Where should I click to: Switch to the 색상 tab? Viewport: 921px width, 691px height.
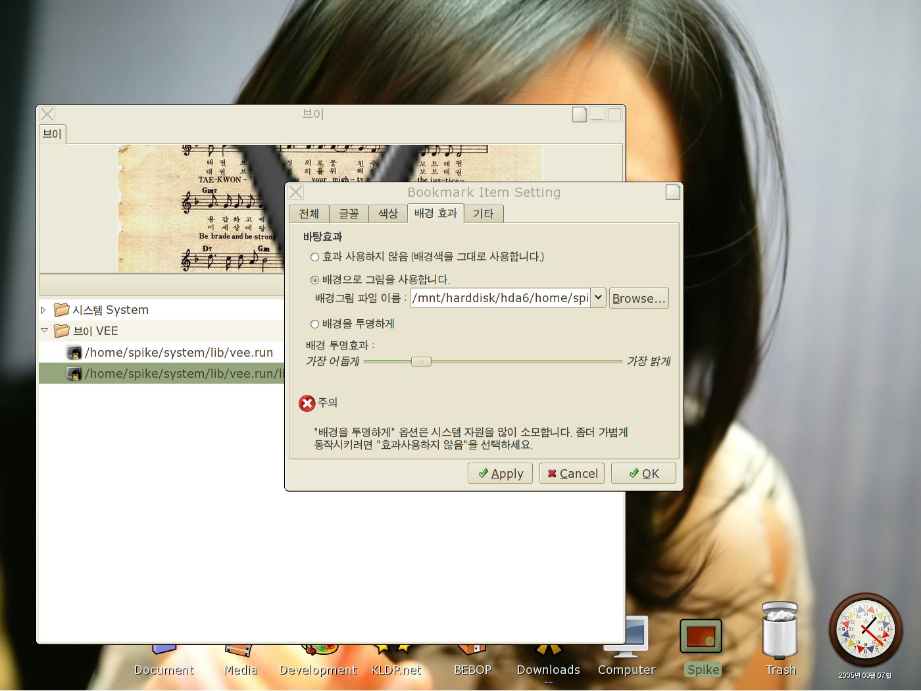(388, 214)
